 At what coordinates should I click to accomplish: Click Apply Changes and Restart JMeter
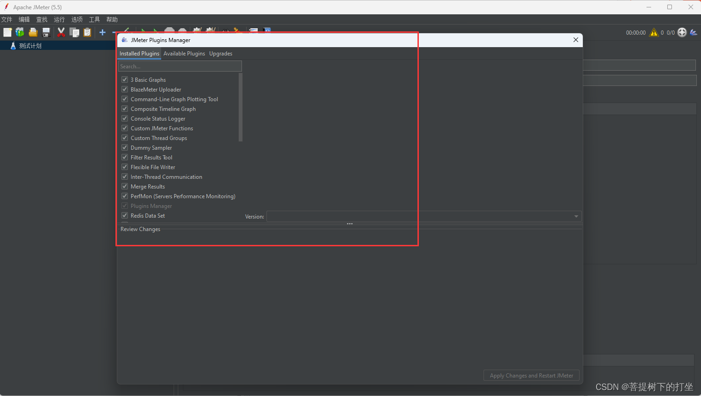click(x=531, y=375)
